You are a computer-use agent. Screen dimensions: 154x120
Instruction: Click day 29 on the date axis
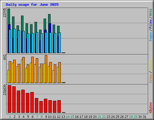pos(135,117)
